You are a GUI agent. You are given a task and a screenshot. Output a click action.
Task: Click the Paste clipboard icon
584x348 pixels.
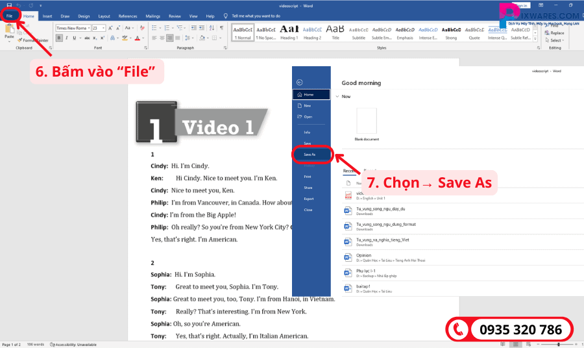coord(9,31)
